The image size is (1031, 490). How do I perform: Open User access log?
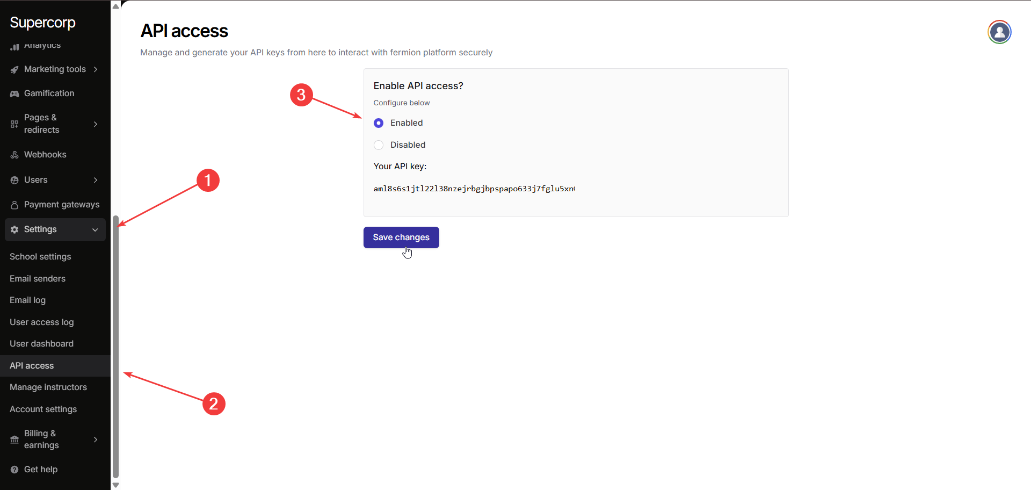(42, 322)
